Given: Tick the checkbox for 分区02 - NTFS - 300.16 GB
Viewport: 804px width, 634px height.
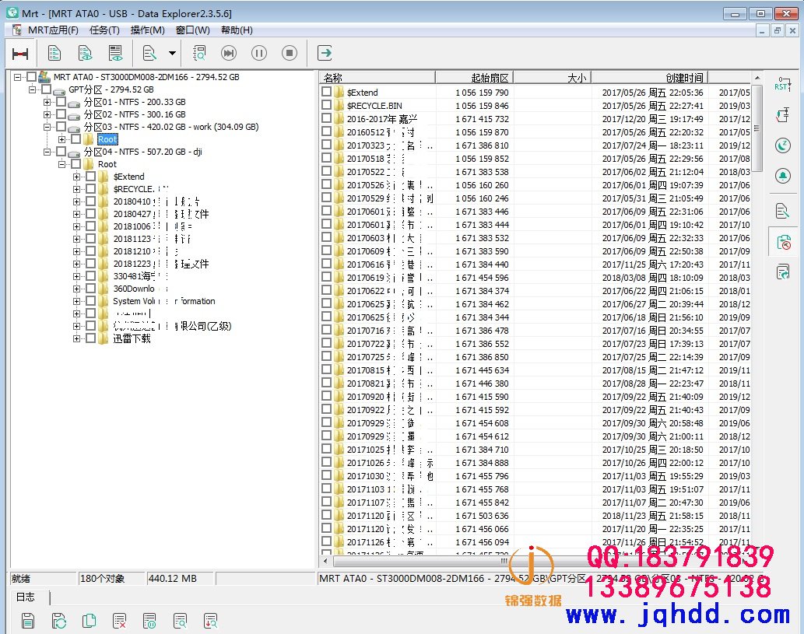Looking at the screenshot, I should coord(61,114).
